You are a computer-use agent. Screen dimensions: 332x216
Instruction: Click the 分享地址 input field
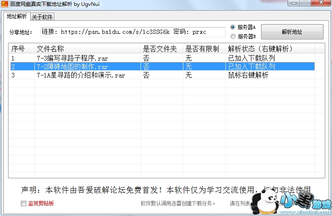[x=133, y=32]
